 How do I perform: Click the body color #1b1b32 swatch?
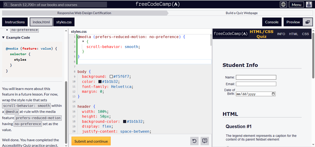pyautogui.click(x=100, y=82)
